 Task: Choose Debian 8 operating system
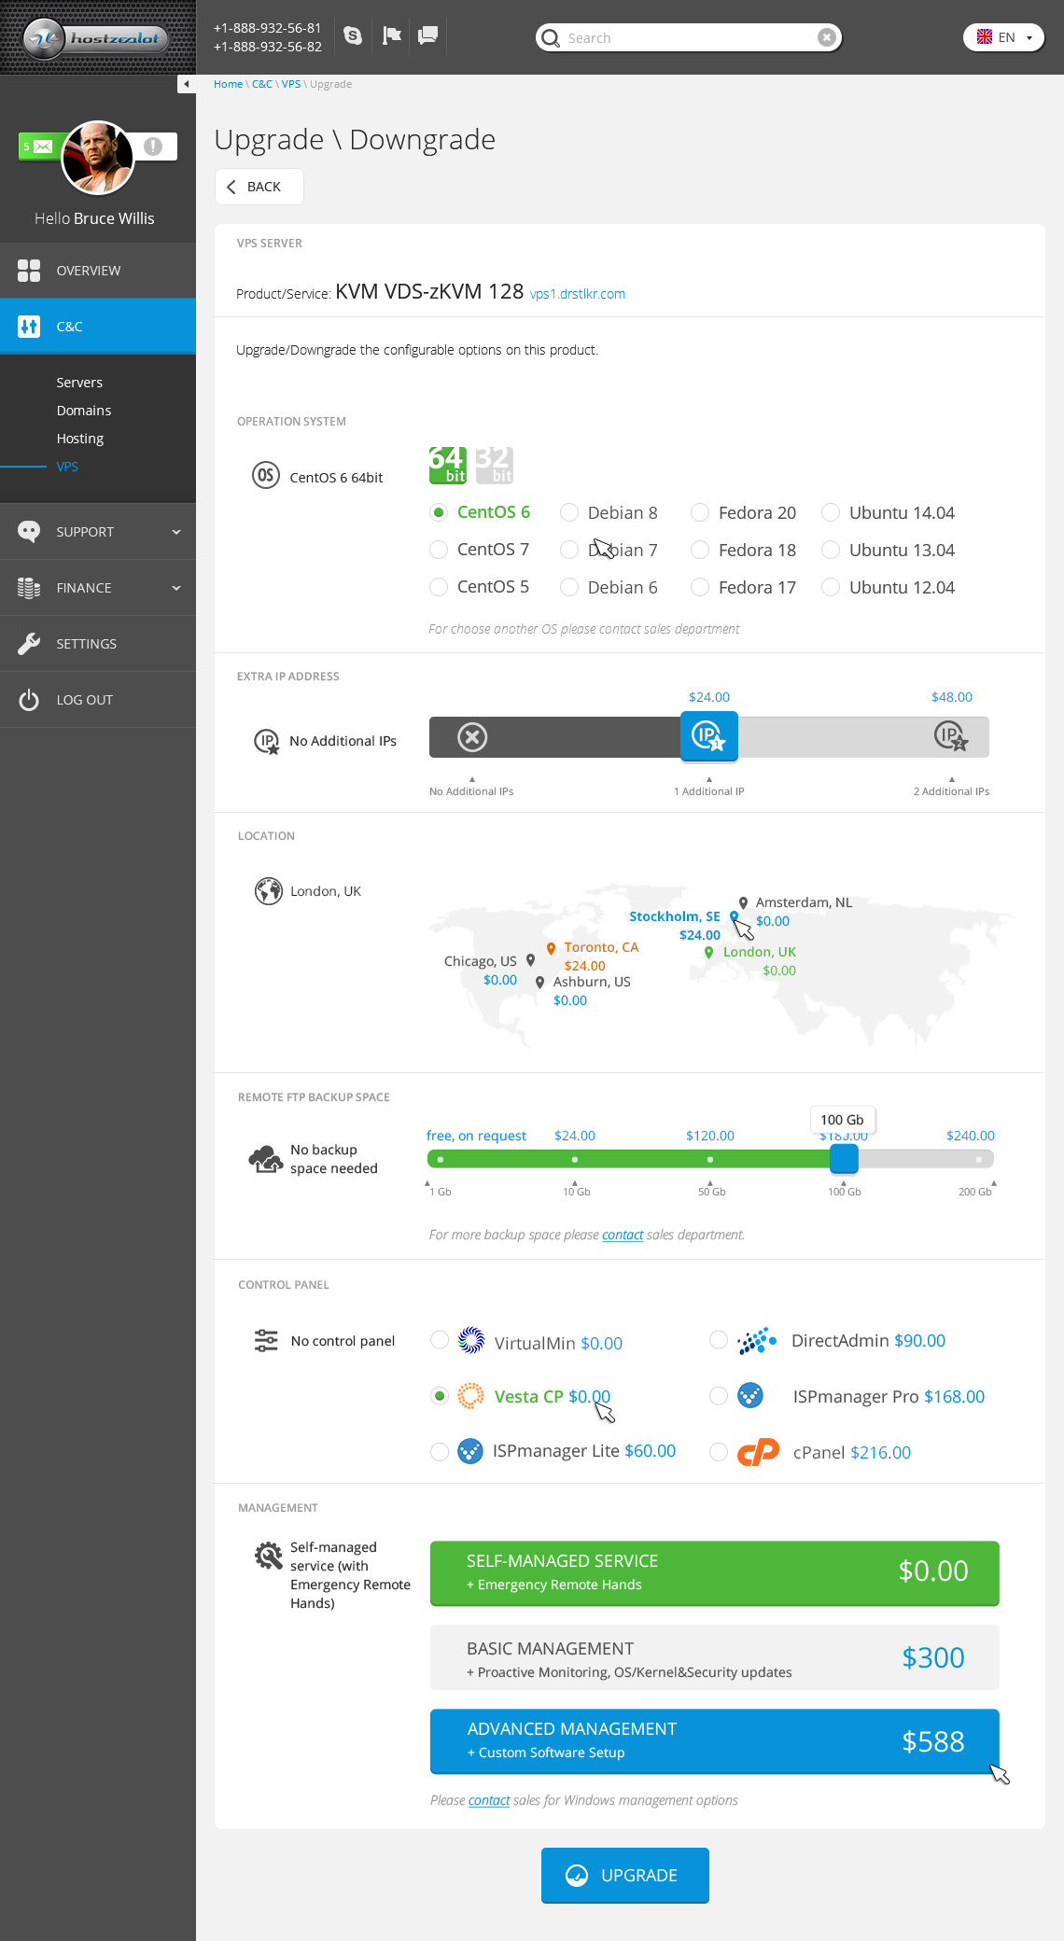(569, 512)
